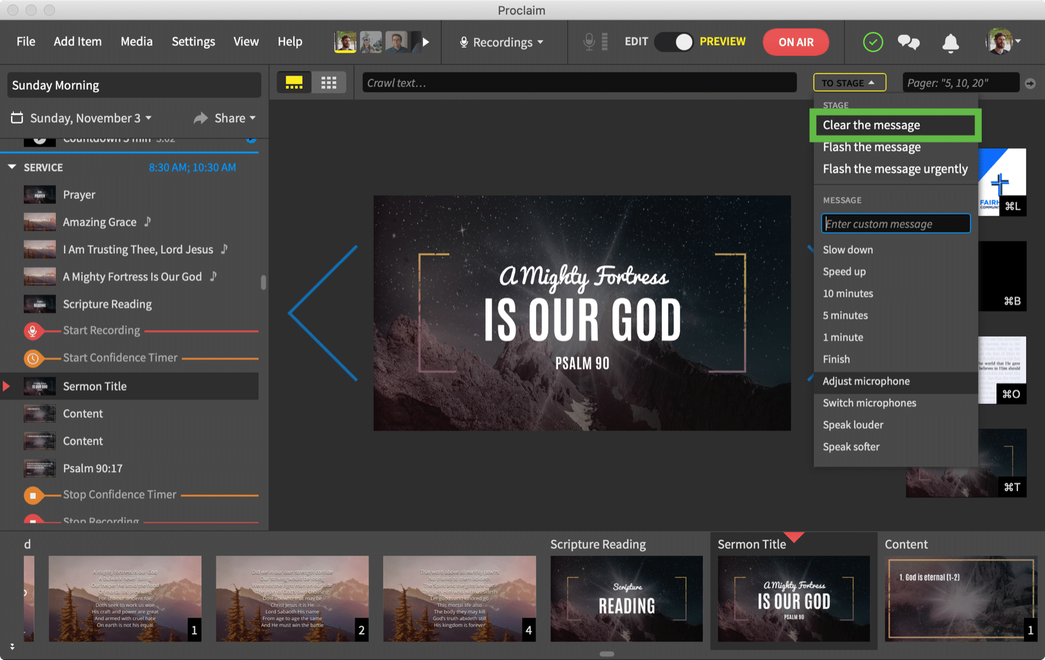Select Flash the message urgently
Screen dimensions: 1045x660
(895, 169)
